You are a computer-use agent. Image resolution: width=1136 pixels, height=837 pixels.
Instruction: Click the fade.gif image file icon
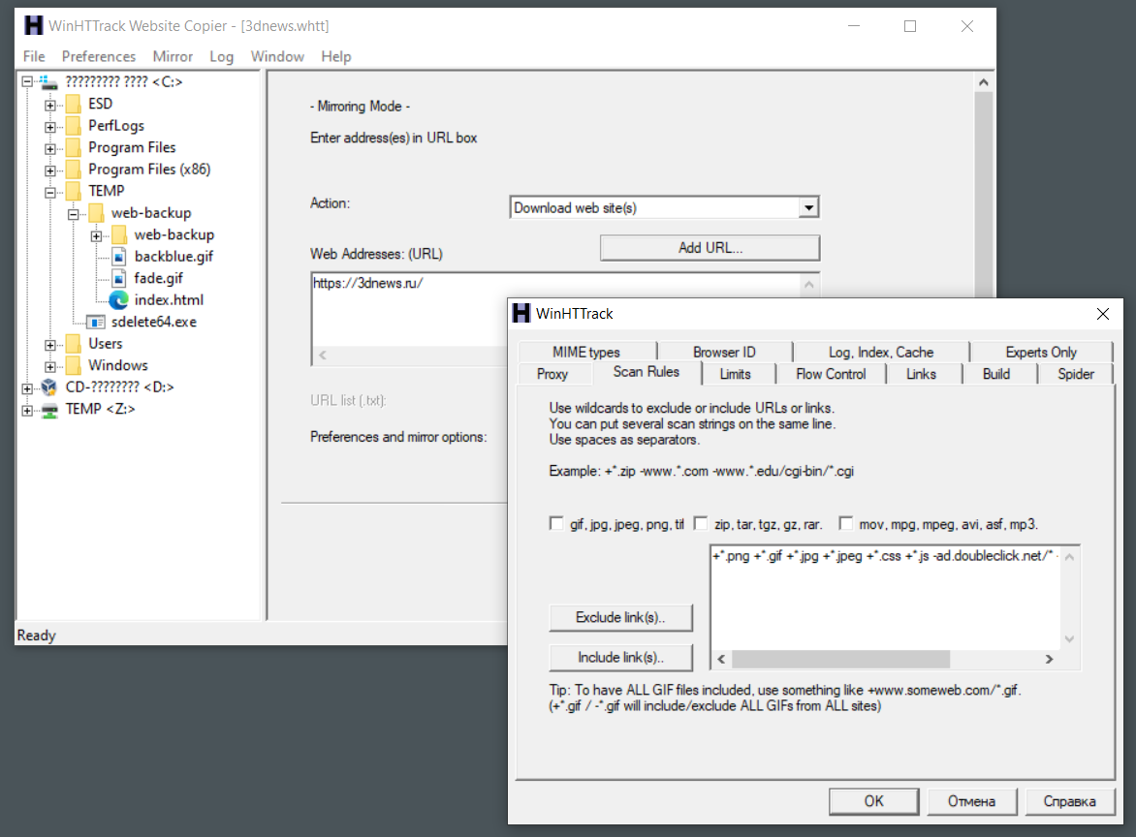point(119,278)
